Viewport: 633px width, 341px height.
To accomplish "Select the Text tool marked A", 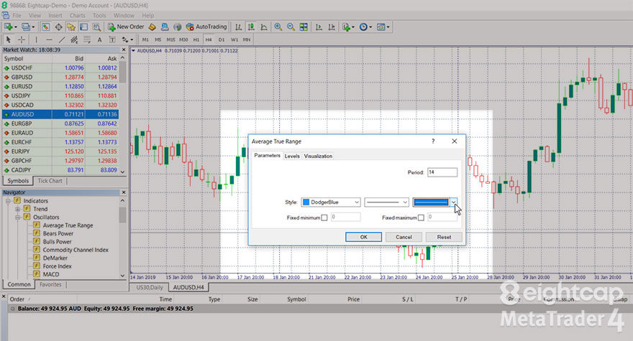I will click(100, 39).
